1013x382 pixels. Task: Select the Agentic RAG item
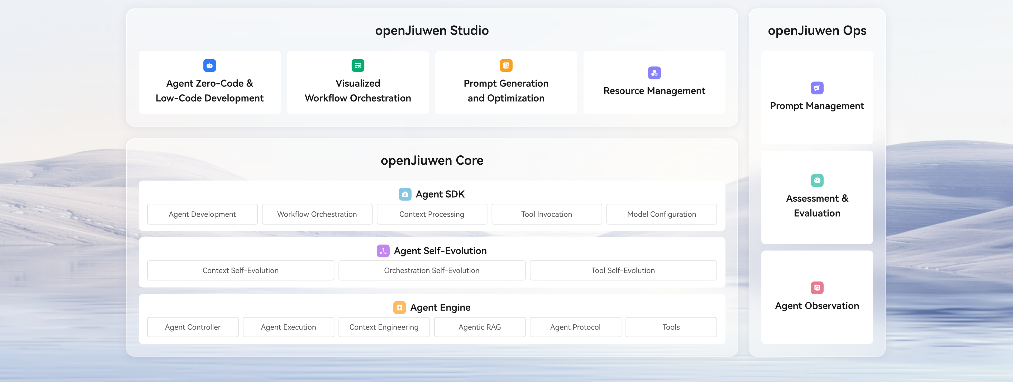[x=479, y=327]
